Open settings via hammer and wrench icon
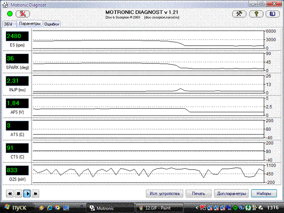The image size is (284, 213). 239,14
